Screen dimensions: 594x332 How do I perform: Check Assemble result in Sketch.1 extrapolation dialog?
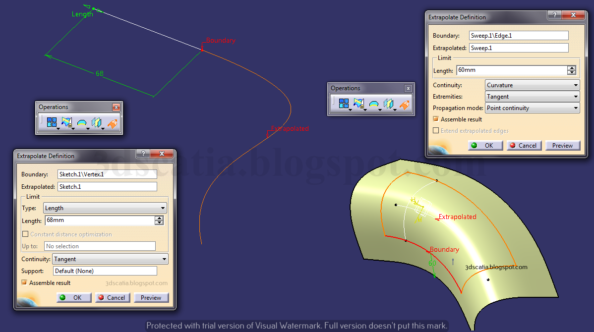point(24,282)
